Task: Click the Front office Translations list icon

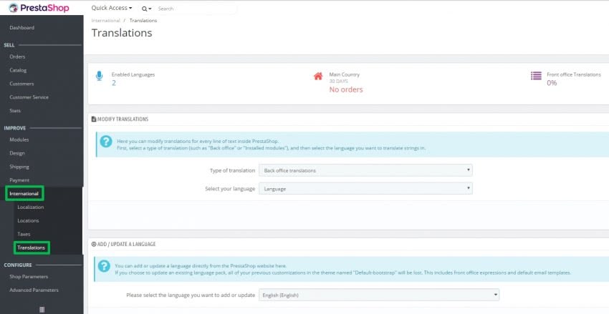Action: pyautogui.click(x=536, y=76)
